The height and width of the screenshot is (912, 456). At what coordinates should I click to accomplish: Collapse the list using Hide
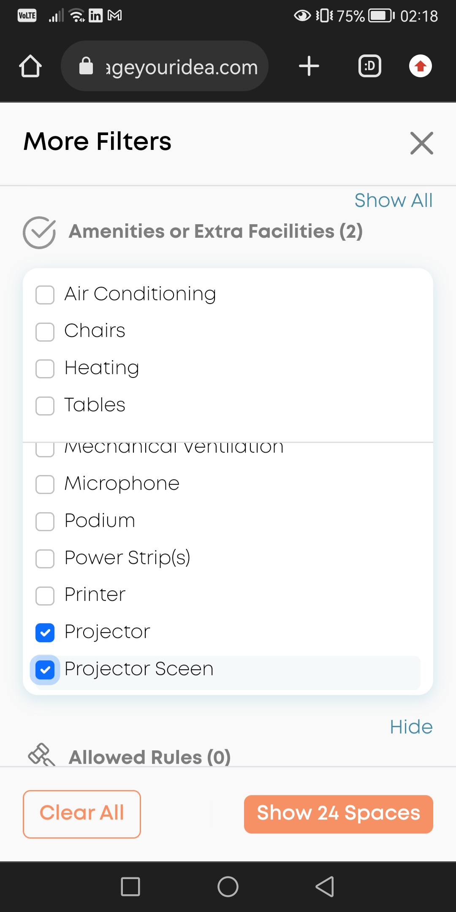411,727
